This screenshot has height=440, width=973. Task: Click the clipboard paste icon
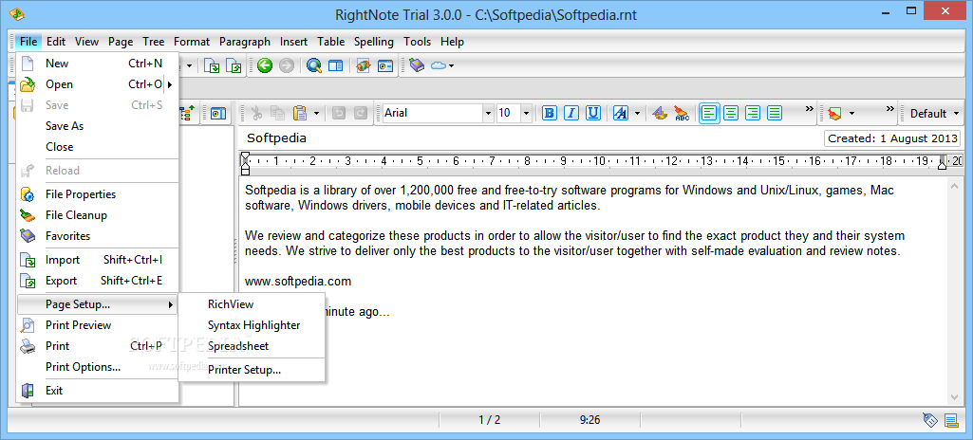tap(300, 113)
